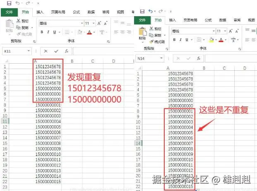Image resolution: width=257 pixels, height=191 pixels.
Task: Open font size dropdown in right window
Action: pos(225,31)
